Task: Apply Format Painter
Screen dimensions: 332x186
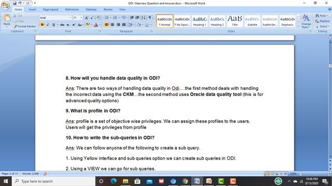Action: click(x=24, y=26)
